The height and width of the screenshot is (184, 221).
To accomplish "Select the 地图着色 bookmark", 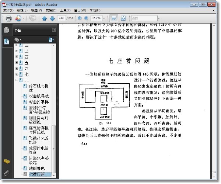I will [x=36, y=169].
